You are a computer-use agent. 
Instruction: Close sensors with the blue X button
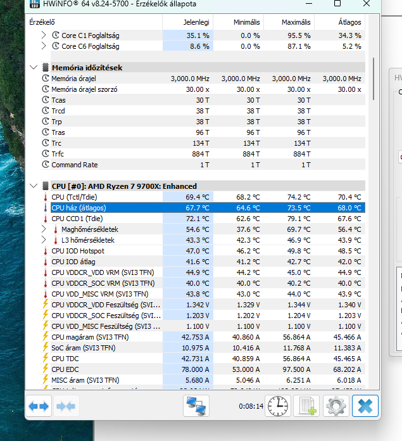pos(365,406)
